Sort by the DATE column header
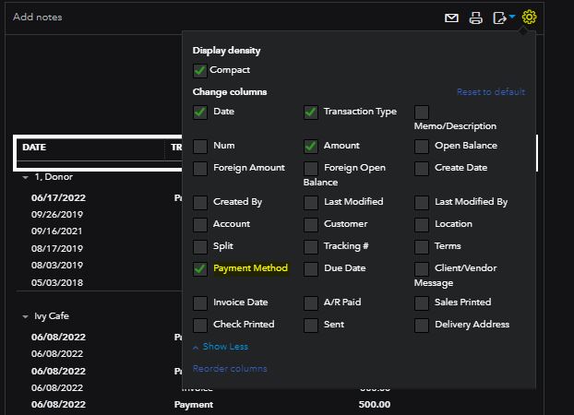 coord(34,148)
